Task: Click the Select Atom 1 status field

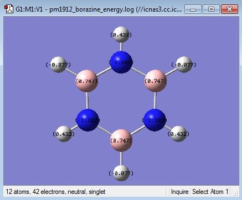Action: coord(210,192)
